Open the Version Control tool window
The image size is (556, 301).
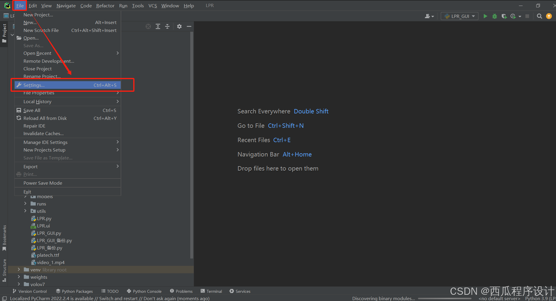[29, 291]
